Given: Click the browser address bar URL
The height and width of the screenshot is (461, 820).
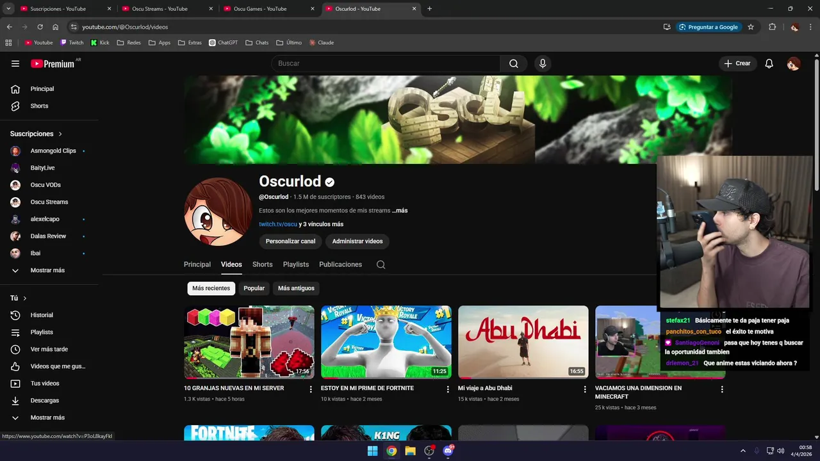Looking at the screenshot, I should click(125, 27).
